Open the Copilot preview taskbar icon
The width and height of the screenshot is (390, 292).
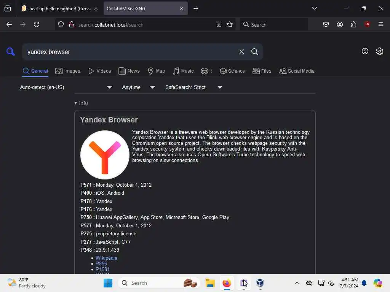pyautogui.click(x=378, y=283)
